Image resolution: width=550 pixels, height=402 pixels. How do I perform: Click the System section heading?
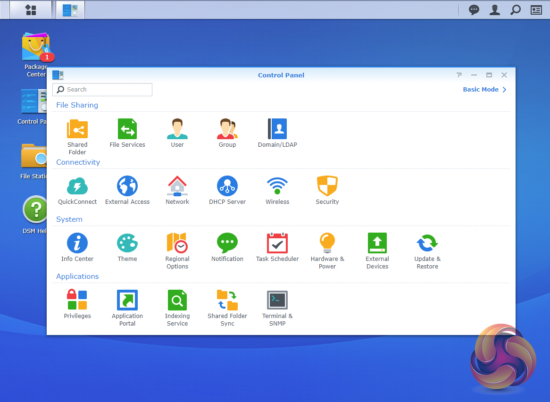69,219
